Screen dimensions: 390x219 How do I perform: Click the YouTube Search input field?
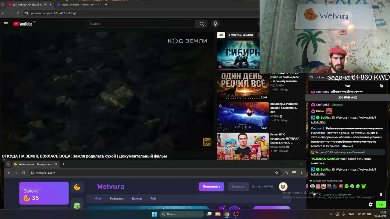pos(141,24)
